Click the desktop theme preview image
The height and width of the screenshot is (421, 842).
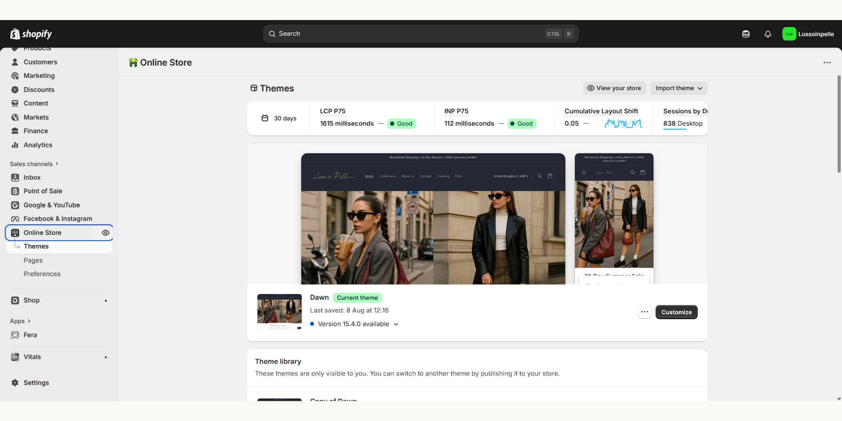tap(433, 218)
